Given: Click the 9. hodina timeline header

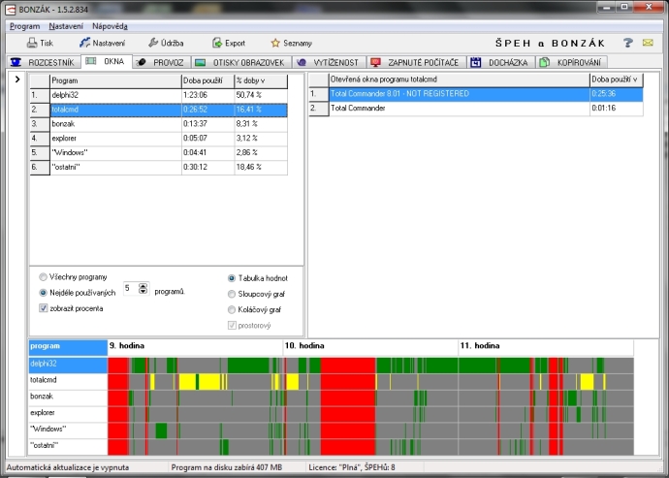Looking at the screenshot, I should [x=195, y=347].
